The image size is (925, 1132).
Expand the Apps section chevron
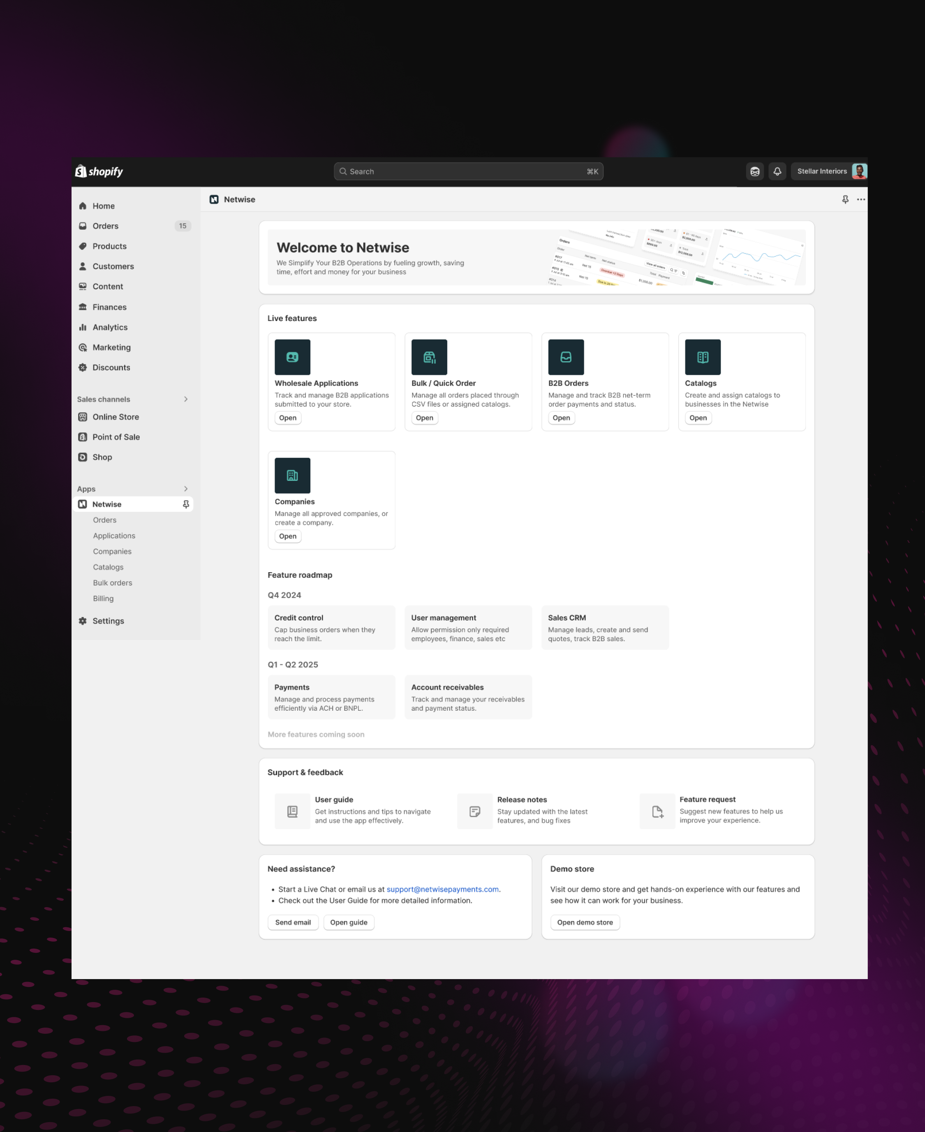pyautogui.click(x=185, y=488)
